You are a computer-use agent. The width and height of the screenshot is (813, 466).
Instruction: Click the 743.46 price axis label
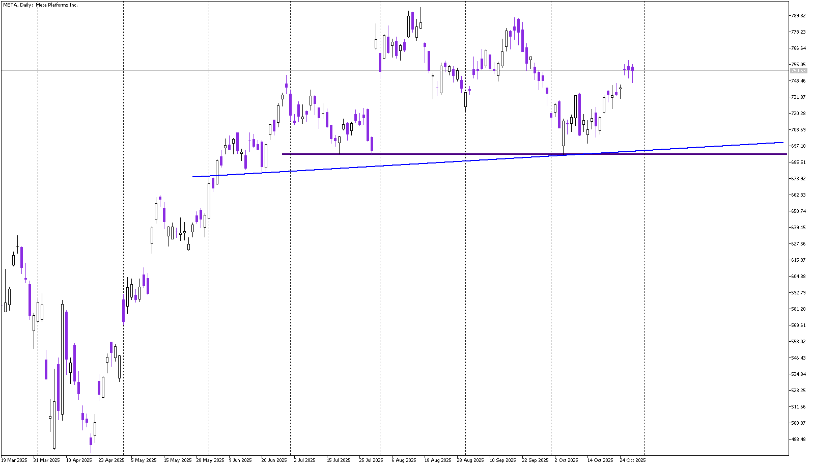point(798,81)
